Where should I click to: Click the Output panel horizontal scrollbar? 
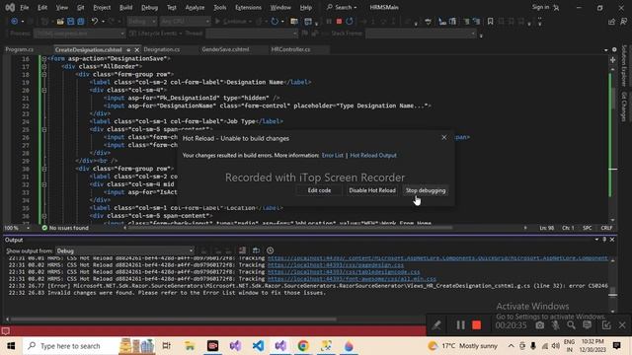click(174, 319)
